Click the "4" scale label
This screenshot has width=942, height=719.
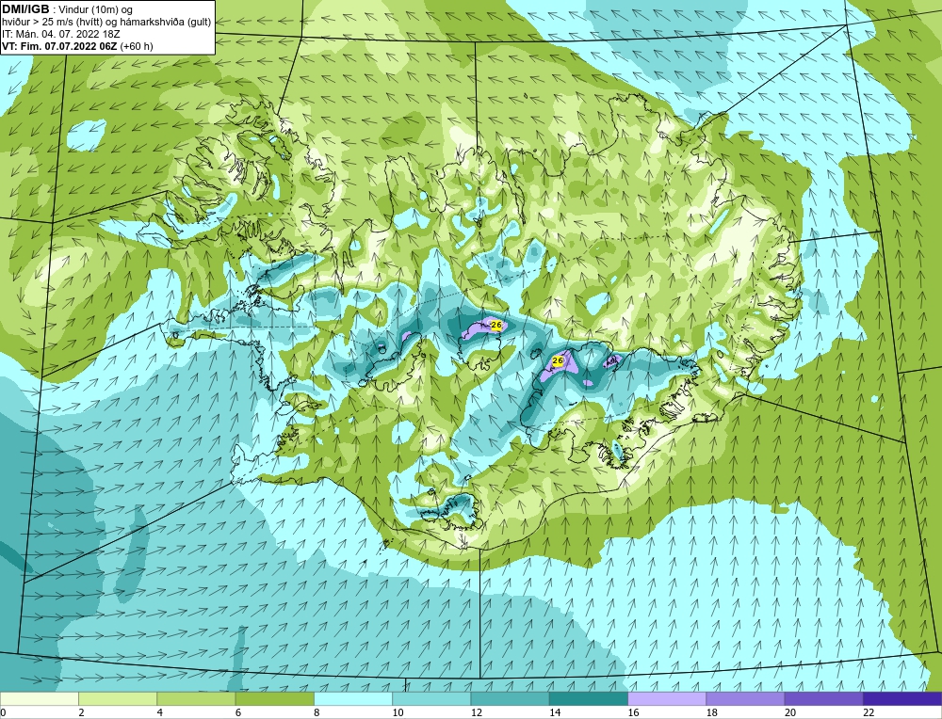159,712
